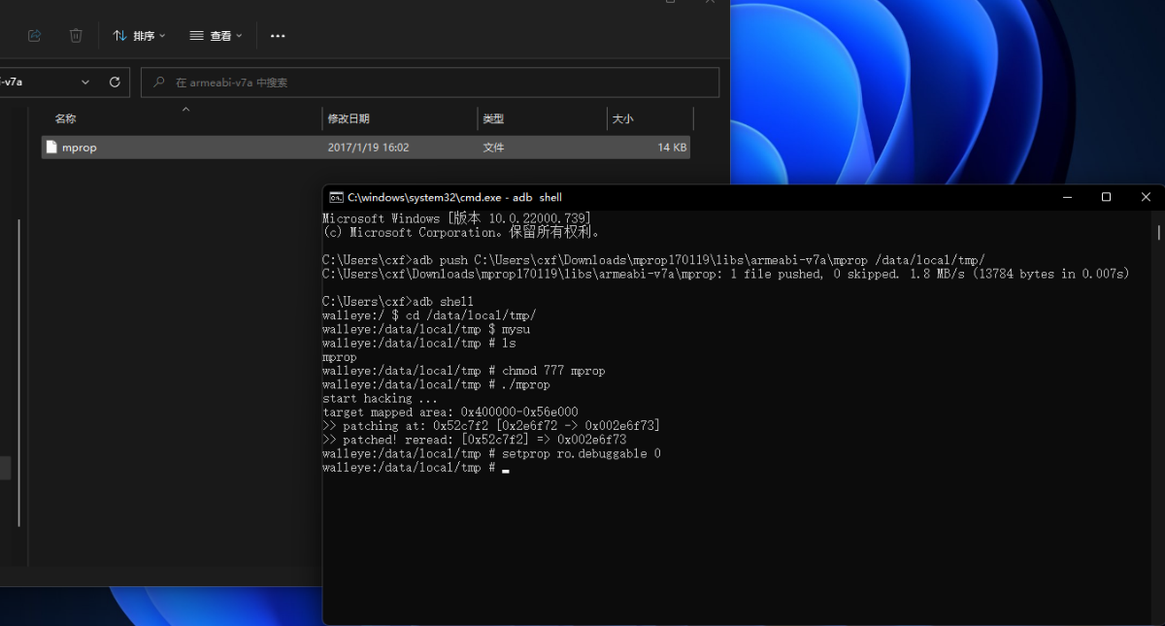Open the three-dot more options menu
The image size is (1165, 626).
(x=278, y=36)
